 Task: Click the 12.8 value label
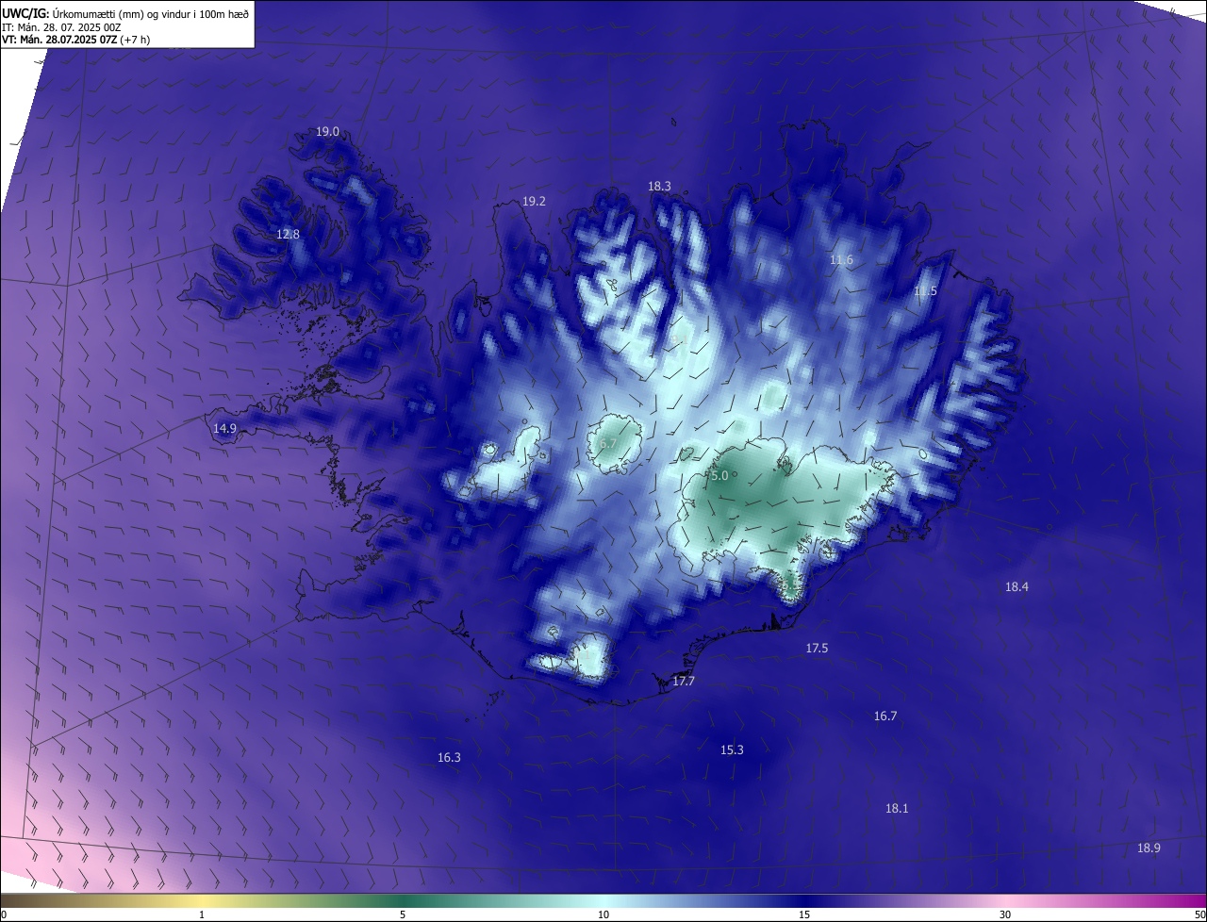coord(288,234)
